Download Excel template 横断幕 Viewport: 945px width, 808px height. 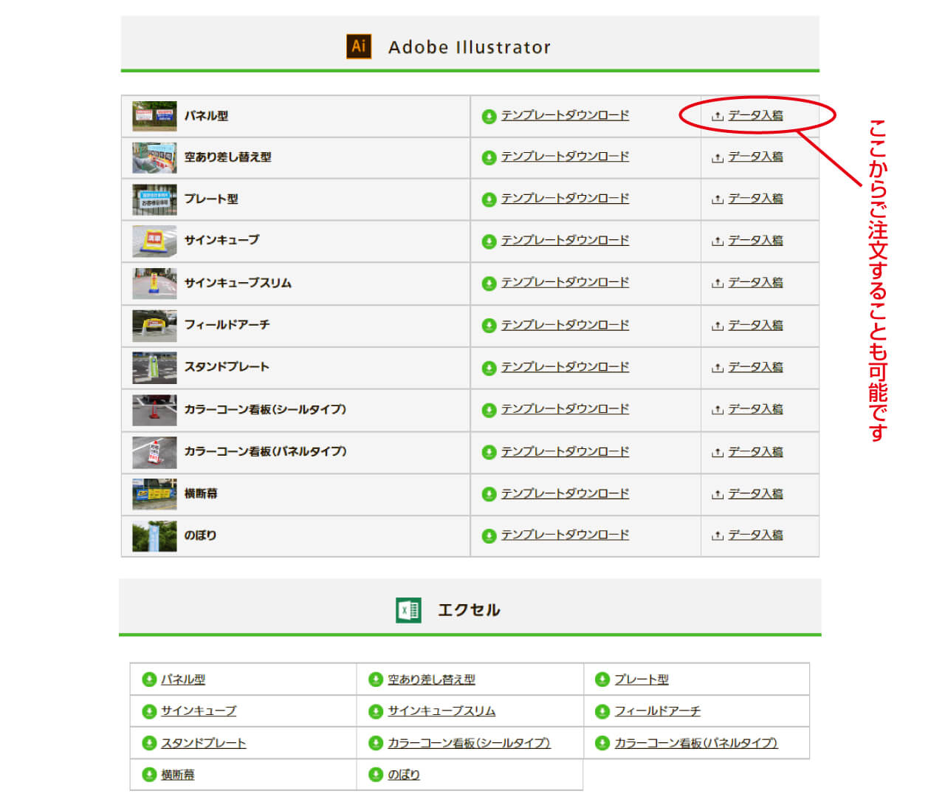[x=178, y=775]
